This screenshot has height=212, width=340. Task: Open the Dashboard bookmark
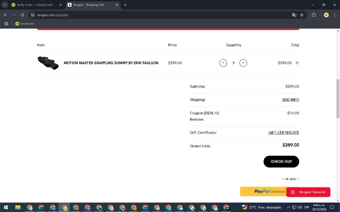tap(25, 23)
